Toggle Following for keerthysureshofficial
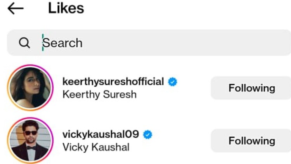This screenshot has height=164, width=291. (251, 88)
